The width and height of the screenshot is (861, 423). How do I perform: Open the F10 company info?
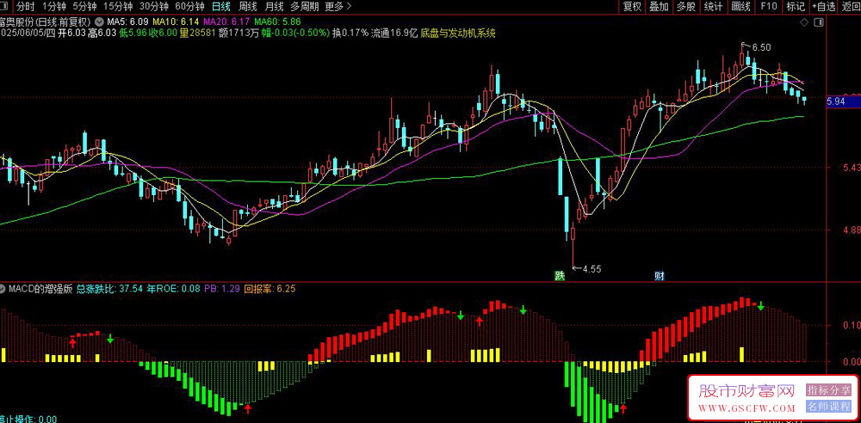point(769,7)
